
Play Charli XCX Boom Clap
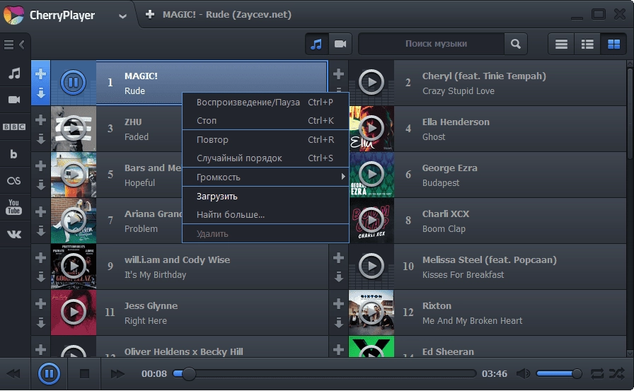pyautogui.click(x=371, y=220)
